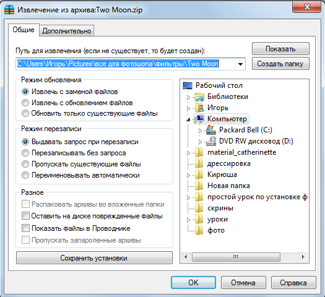Viewport: 325px width, 297px height.
Task: Switch to the Дополнительно tab
Action: (x=66, y=31)
